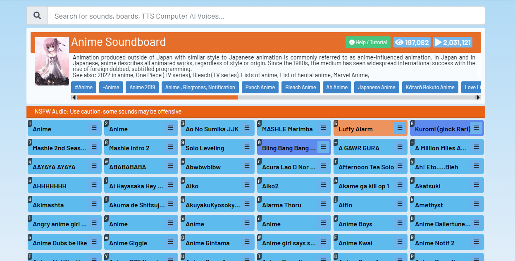This screenshot has height=261, width=515.
Task: Open the menu icon on Luffy Alarm
Action: (x=400, y=128)
